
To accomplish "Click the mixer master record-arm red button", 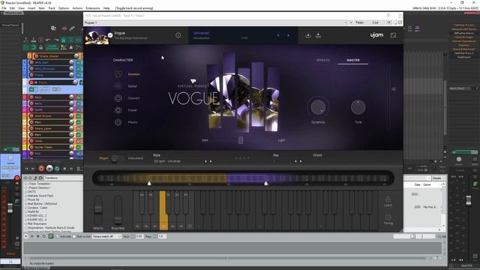I will coord(16,178).
